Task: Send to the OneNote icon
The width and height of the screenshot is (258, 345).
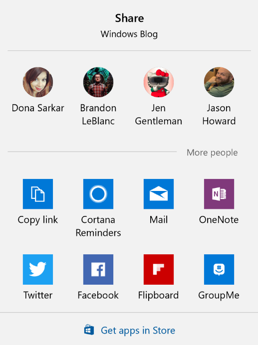Action: (219, 194)
